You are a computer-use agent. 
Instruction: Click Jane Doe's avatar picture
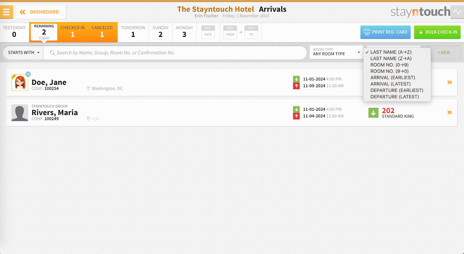(20, 82)
